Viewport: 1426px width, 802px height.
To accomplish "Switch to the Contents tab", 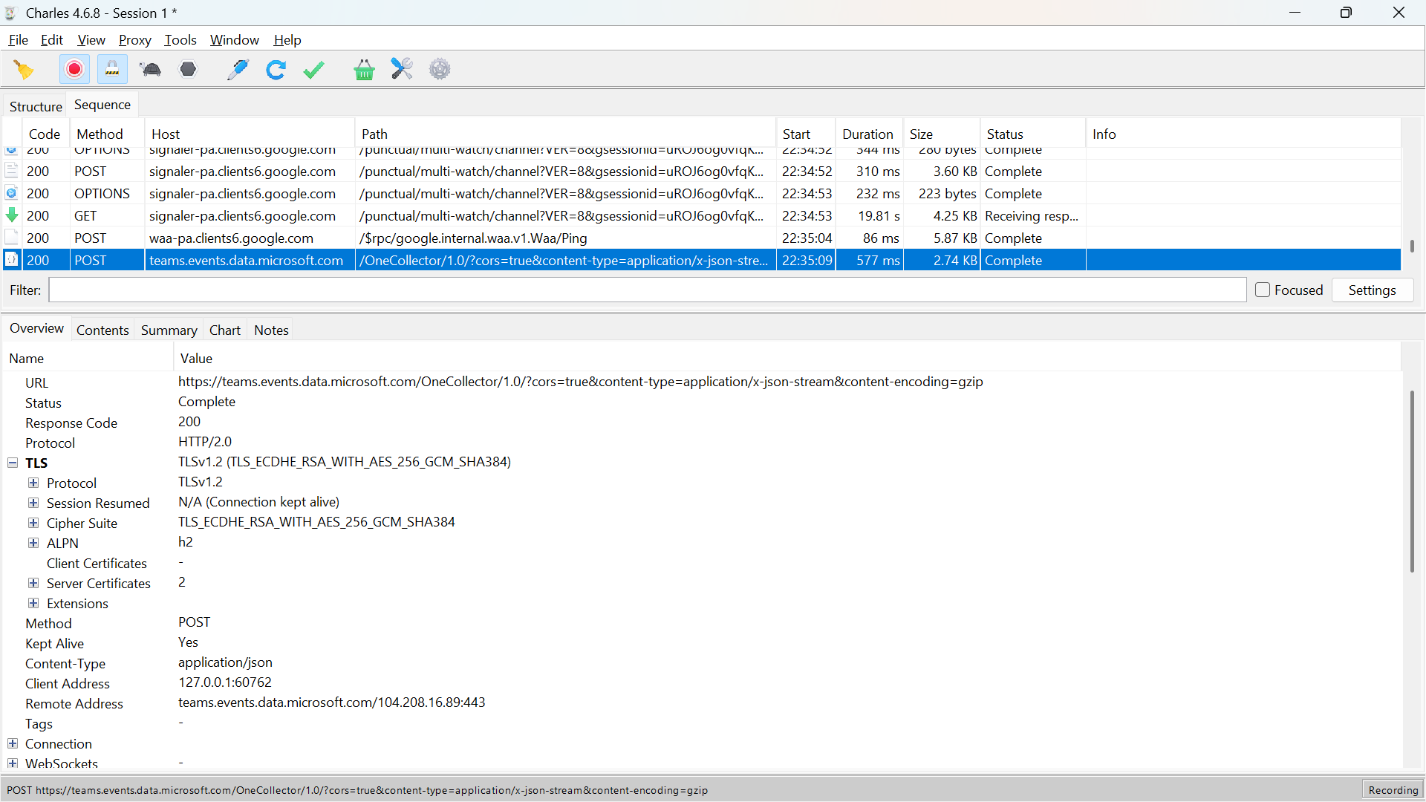I will (x=102, y=330).
